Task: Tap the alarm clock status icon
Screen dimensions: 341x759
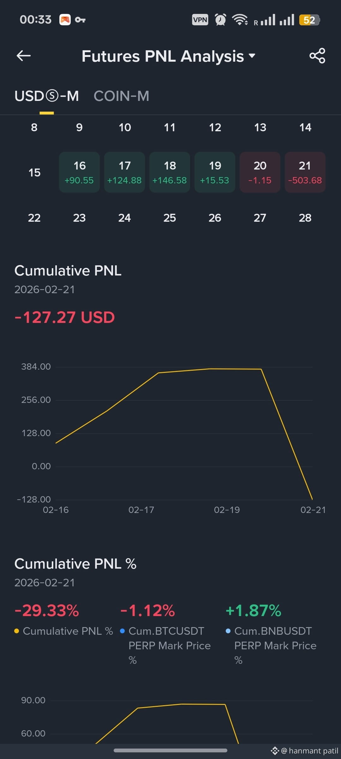Action: point(220,20)
